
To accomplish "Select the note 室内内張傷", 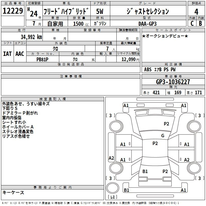I will [x=12, y=118].
